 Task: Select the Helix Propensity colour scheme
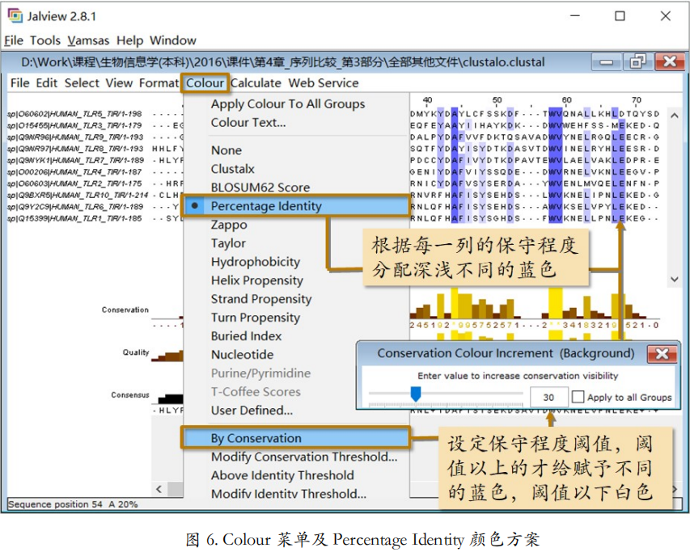[x=257, y=280]
